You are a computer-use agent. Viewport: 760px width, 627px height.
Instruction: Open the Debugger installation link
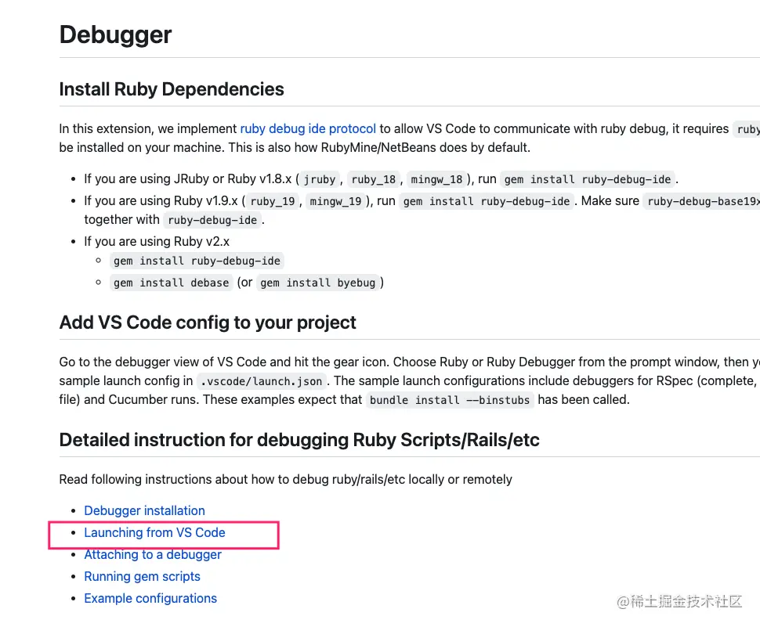tap(144, 510)
